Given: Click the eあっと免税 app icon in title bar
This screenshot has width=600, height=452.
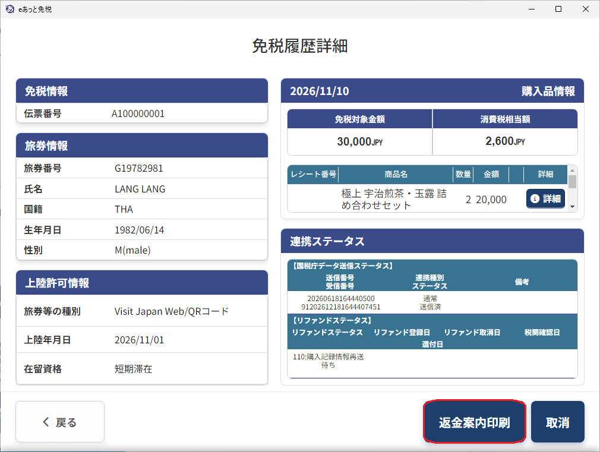Looking at the screenshot, I should [10, 9].
